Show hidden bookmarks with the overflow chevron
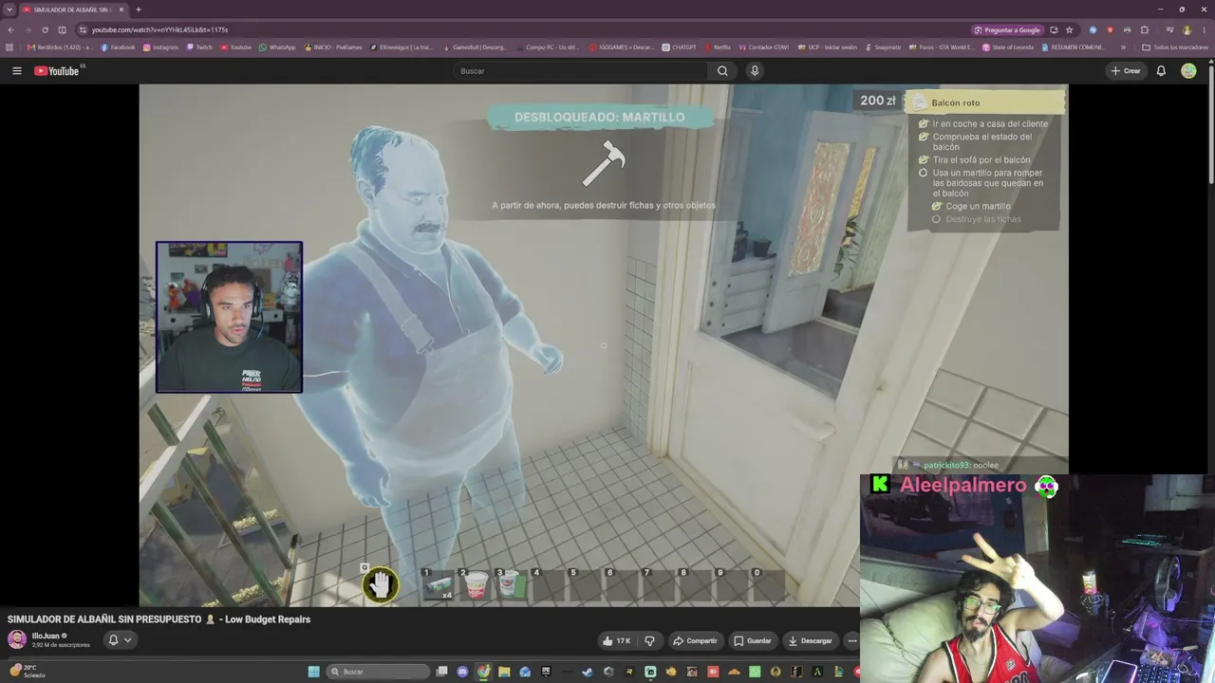Viewport: 1215px width, 683px height. coord(1123,47)
